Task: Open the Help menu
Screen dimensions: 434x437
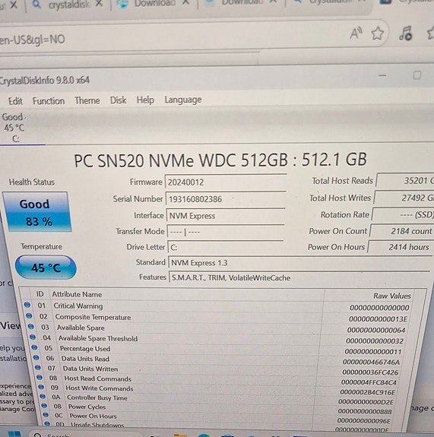Action: tap(145, 100)
